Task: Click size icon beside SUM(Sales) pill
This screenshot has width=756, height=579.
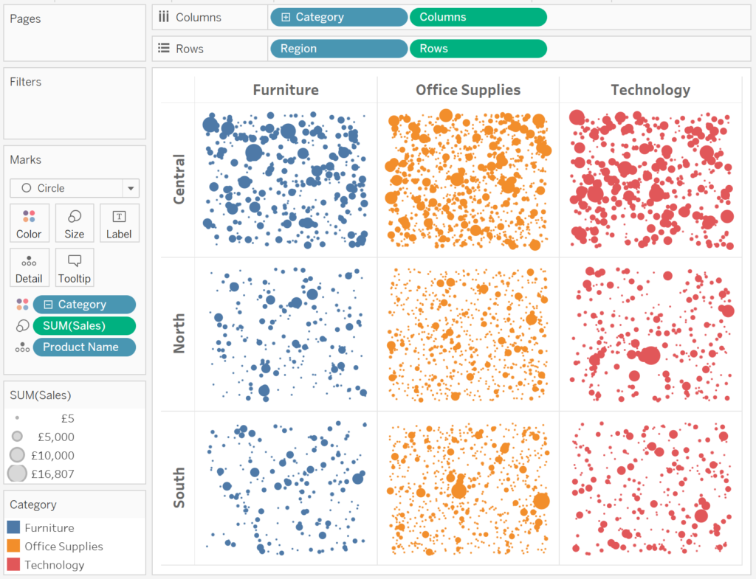Action: point(22,325)
